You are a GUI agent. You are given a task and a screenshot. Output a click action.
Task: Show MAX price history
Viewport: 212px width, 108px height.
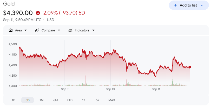tap(112, 100)
